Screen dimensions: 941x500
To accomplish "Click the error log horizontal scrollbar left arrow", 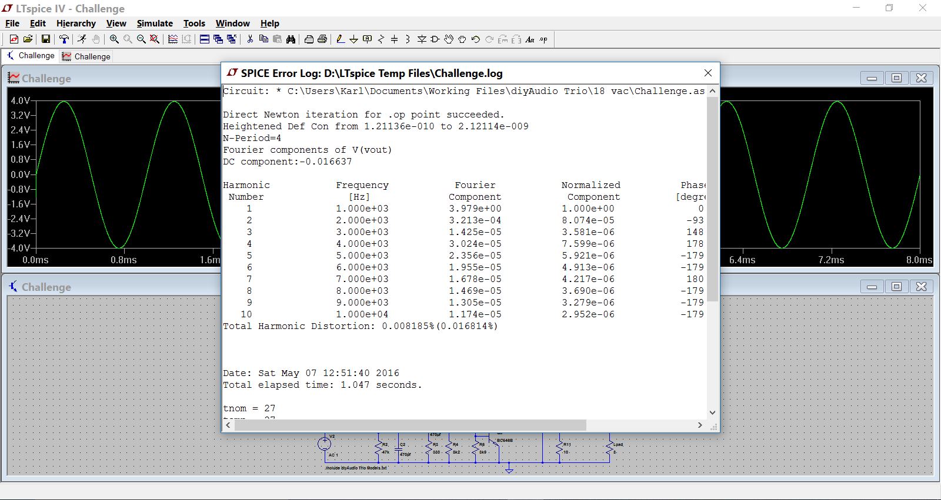I will tap(228, 425).
